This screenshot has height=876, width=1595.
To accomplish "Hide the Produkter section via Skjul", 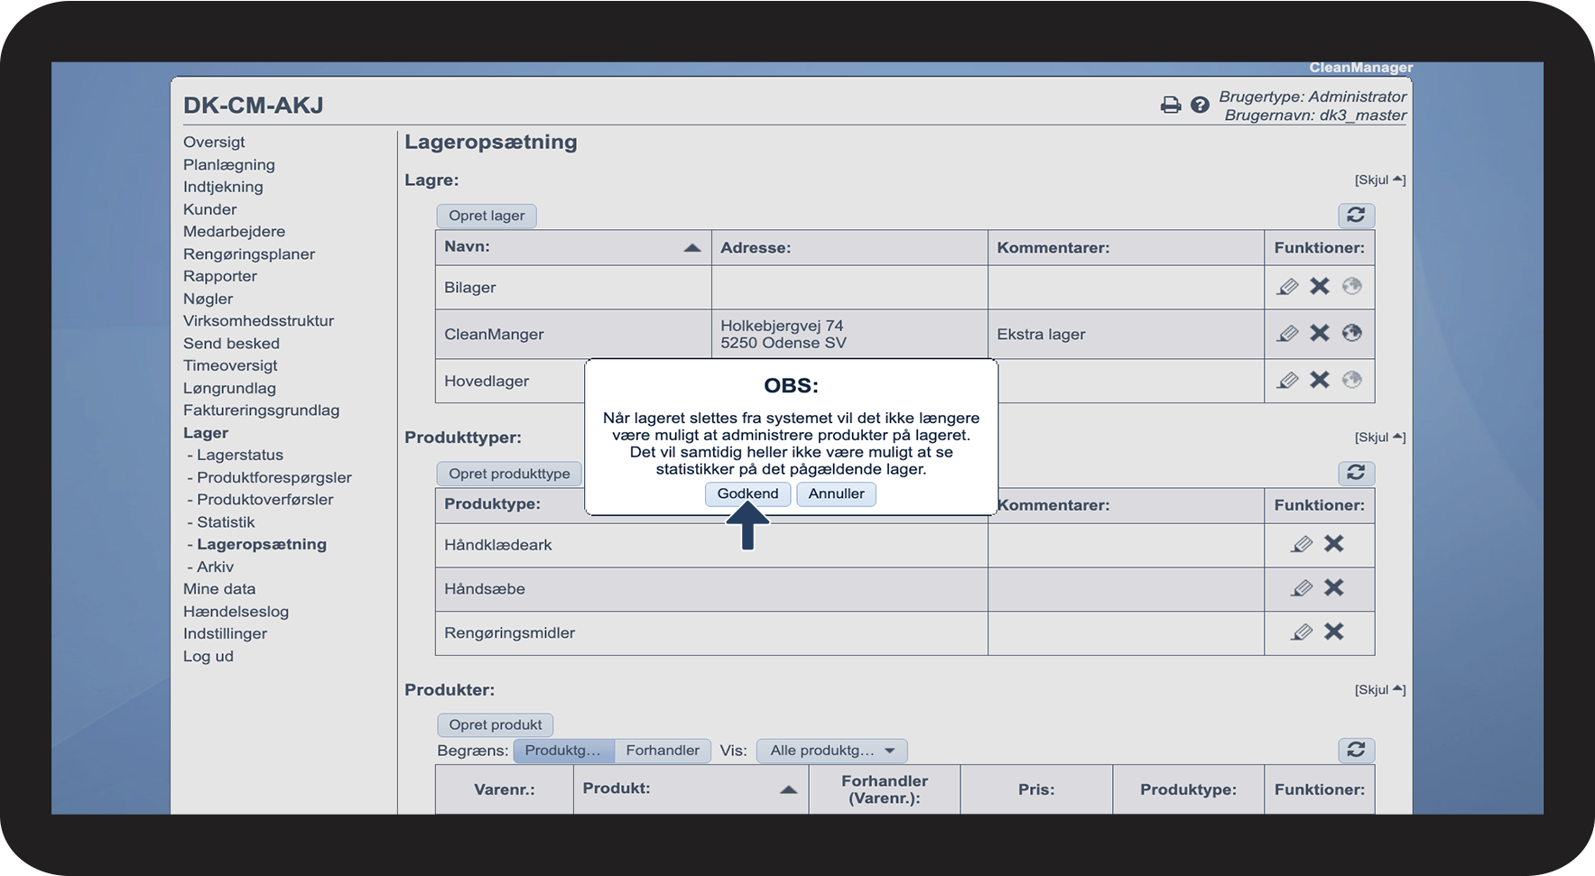I will pos(1379,689).
